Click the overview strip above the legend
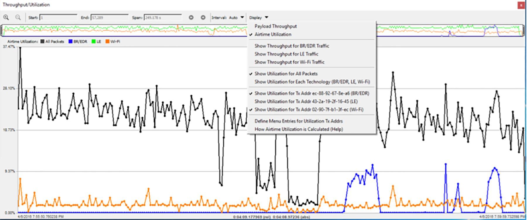527x220 pixels. click(262, 30)
